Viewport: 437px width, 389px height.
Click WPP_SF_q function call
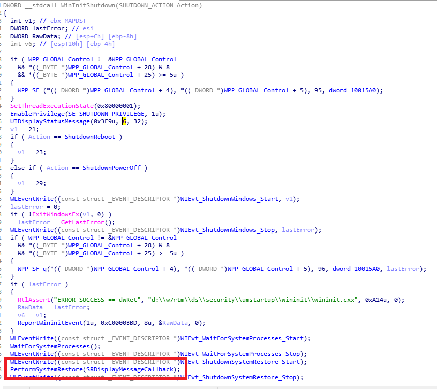click(x=32, y=269)
